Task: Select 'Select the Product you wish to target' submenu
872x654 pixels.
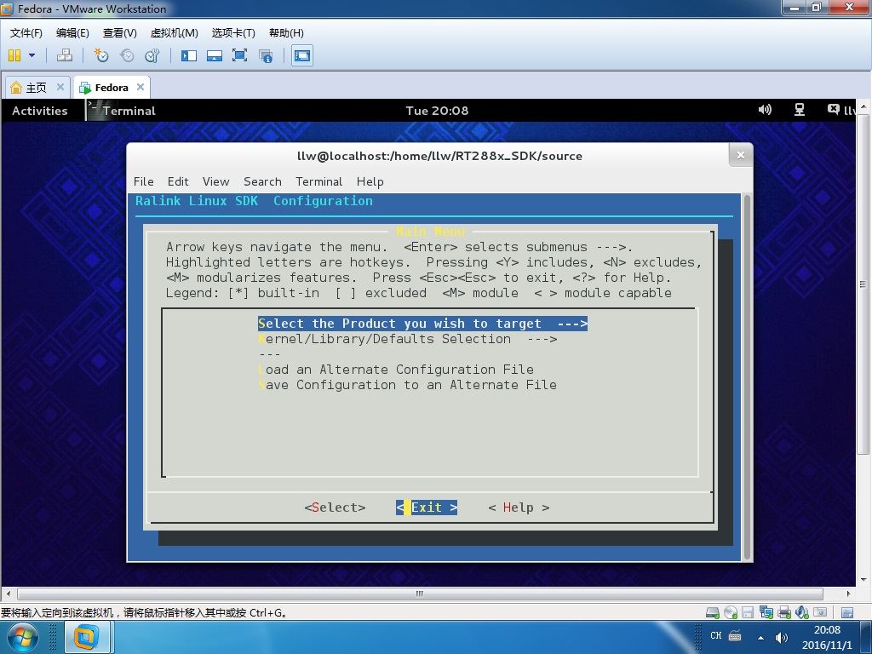Action: (422, 324)
